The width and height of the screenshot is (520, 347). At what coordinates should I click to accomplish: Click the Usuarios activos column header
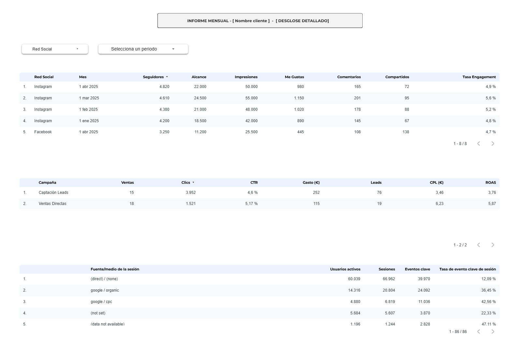point(345,269)
